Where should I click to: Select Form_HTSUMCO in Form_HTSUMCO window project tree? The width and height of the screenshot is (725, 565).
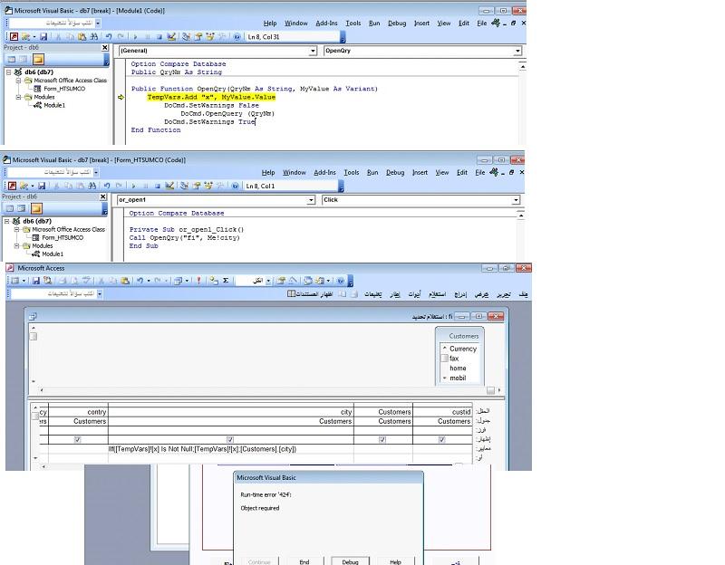pos(63,237)
